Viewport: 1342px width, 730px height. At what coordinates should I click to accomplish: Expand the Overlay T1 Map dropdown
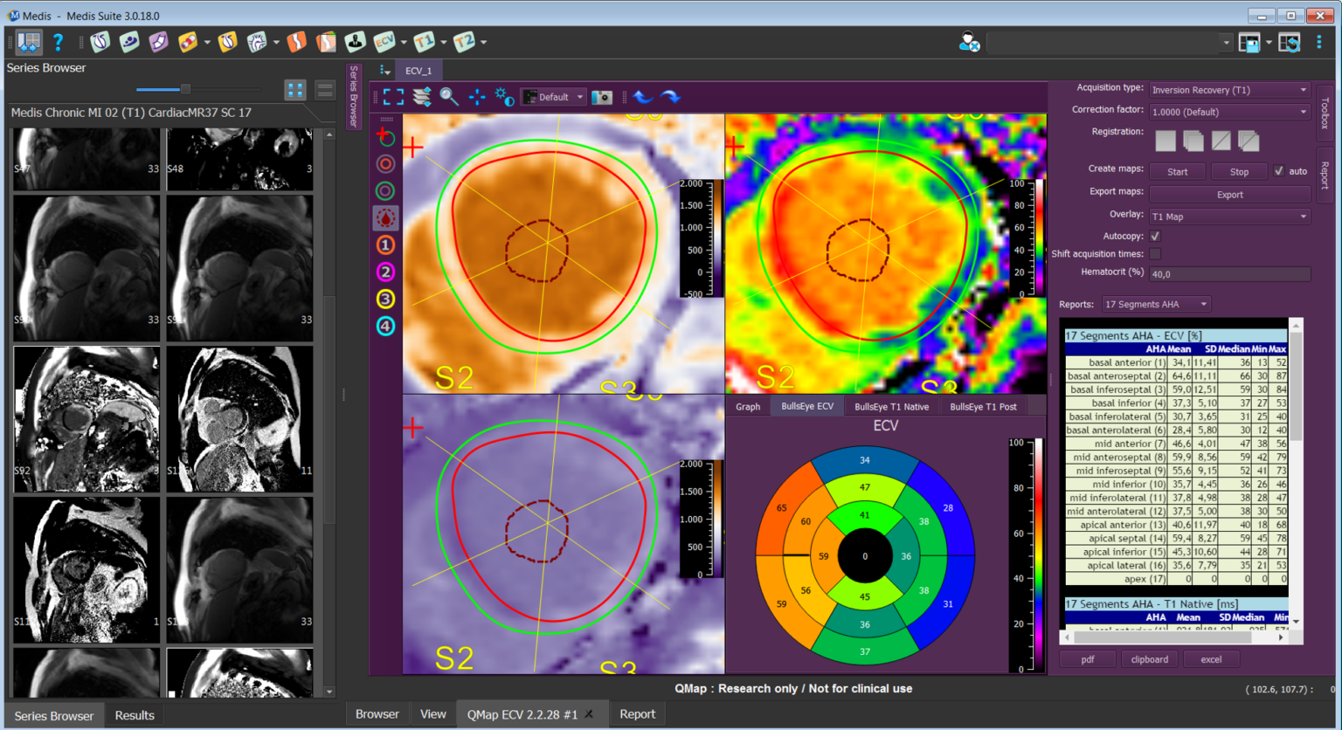coord(1228,217)
